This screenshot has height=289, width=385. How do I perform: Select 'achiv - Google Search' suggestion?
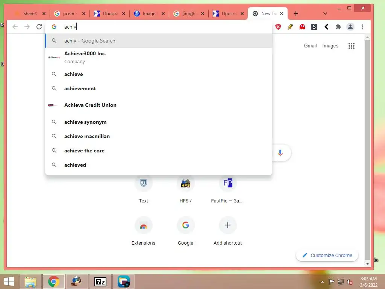[159, 41]
